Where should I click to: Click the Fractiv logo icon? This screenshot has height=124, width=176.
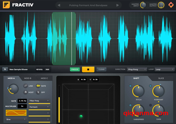coord(6,5)
